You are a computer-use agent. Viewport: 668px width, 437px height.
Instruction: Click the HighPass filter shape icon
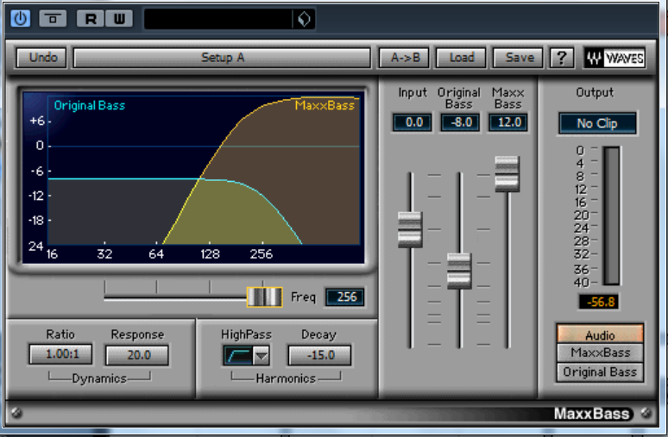tap(238, 356)
